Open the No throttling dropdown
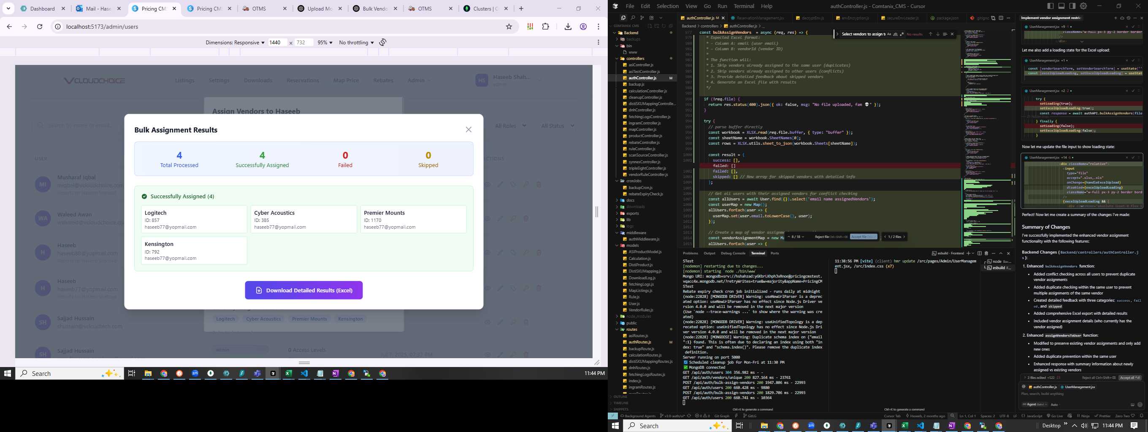The width and height of the screenshot is (1148, 432). [x=356, y=42]
